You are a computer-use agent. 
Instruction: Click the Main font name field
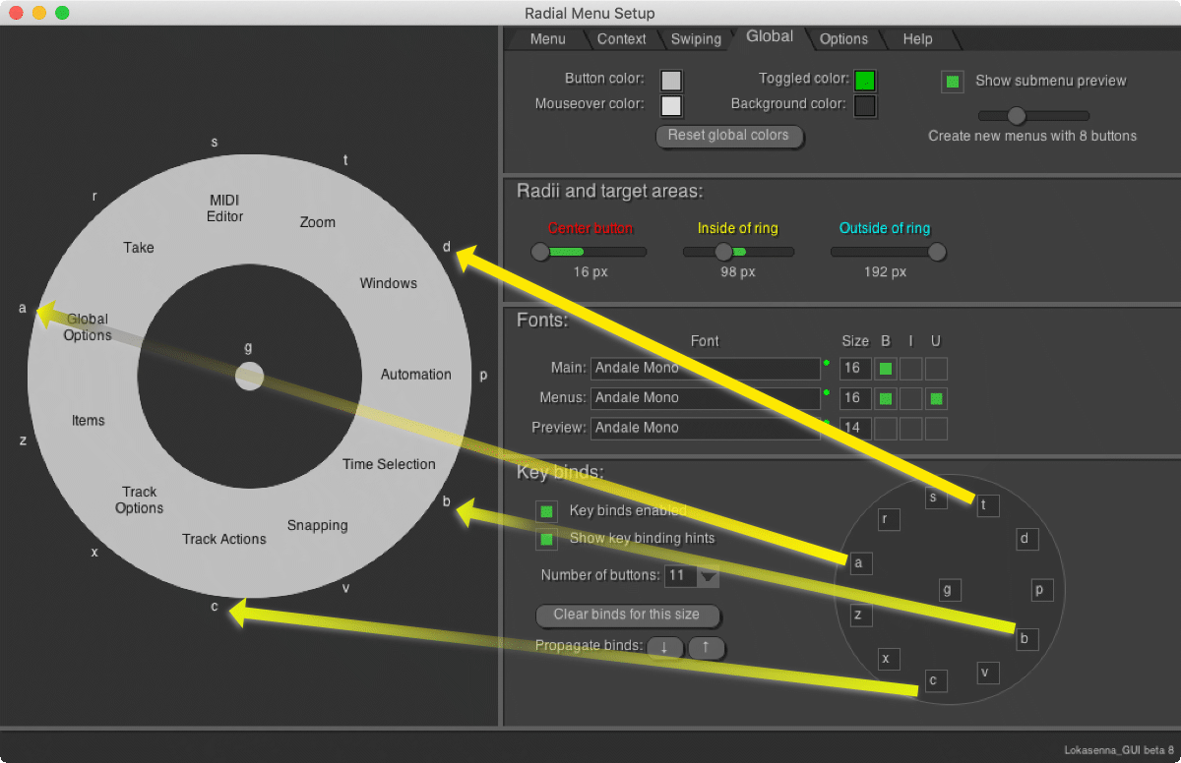coord(705,369)
